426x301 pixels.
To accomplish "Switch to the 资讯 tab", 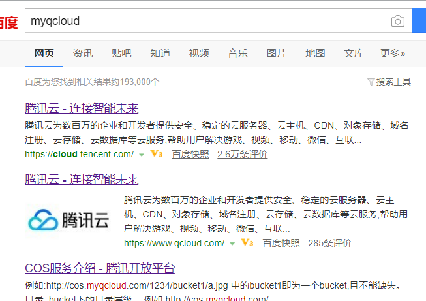I will click(x=83, y=54).
